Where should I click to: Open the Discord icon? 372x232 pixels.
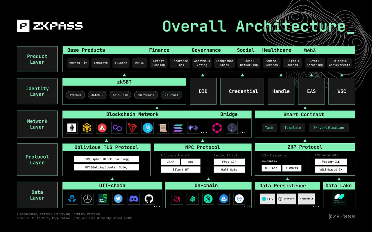point(133,199)
